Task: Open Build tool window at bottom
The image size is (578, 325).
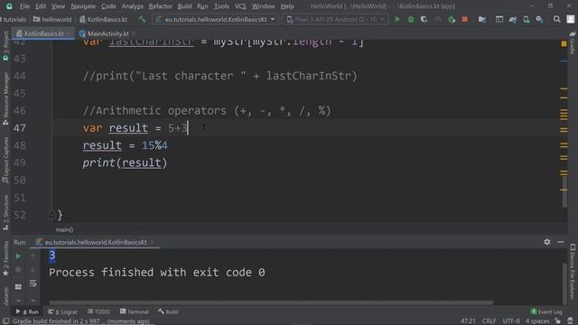Action: pyautogui.click(x=168, y=311)
